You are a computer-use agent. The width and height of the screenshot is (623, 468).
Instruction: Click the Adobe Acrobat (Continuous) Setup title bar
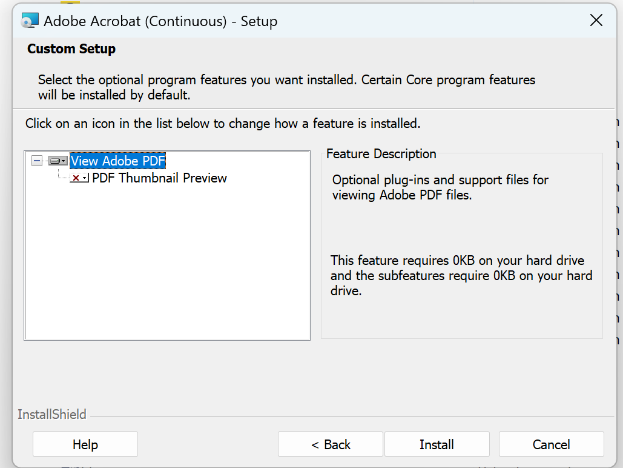[x=303, y=20]
